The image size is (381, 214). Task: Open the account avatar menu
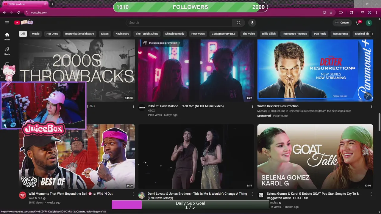click(369, 23)
